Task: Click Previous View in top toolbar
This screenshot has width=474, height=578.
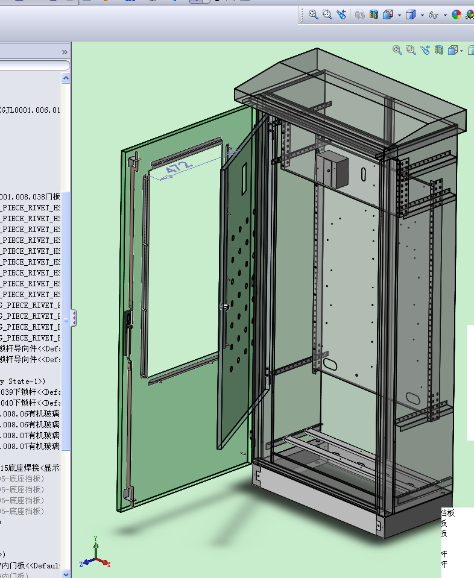Action: (x=341, y=14)
